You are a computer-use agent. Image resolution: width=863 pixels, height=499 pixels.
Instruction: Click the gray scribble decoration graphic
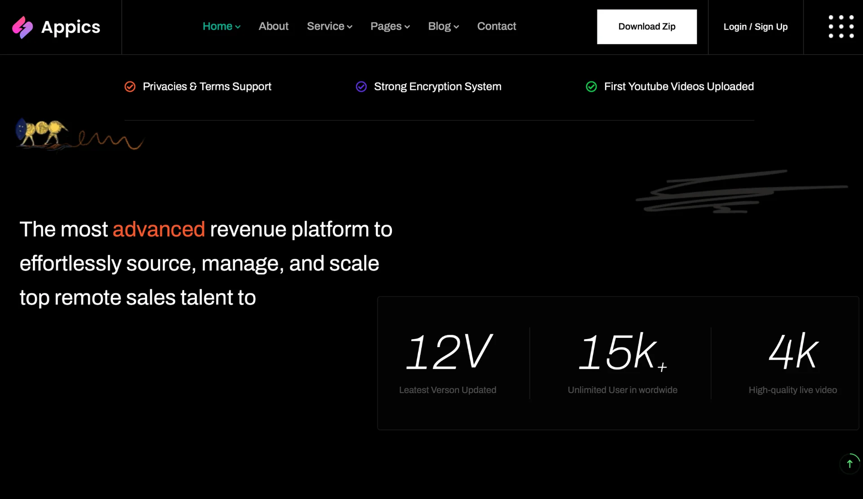pos(737,192)
